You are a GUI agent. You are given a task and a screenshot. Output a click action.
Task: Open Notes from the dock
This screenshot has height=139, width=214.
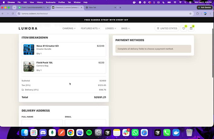(116, 132)
